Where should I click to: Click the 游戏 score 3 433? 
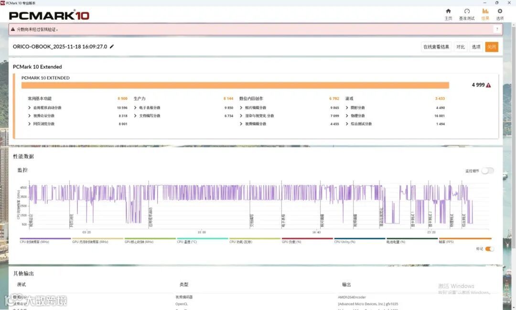[x=440, y=99]
